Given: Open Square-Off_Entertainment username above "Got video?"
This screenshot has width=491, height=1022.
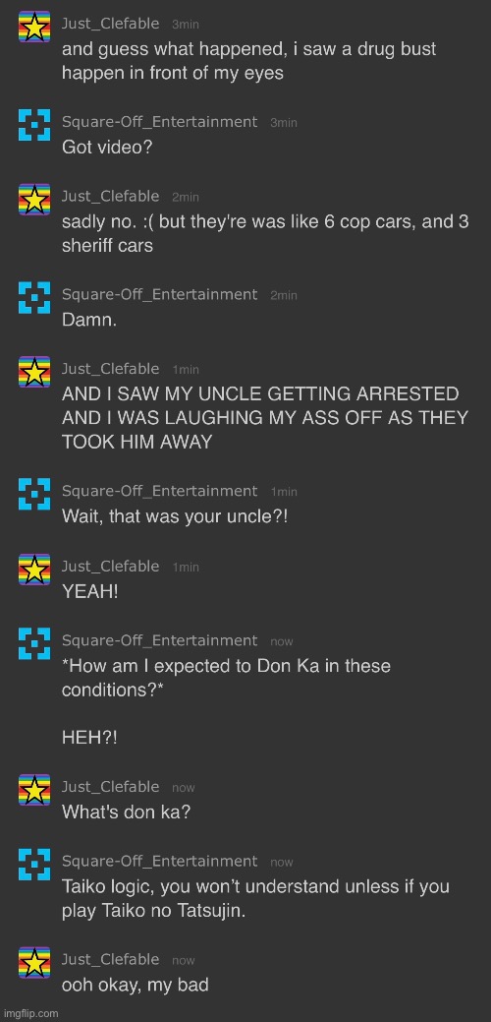Looking at the screenshot, I should tap(159, 122).
